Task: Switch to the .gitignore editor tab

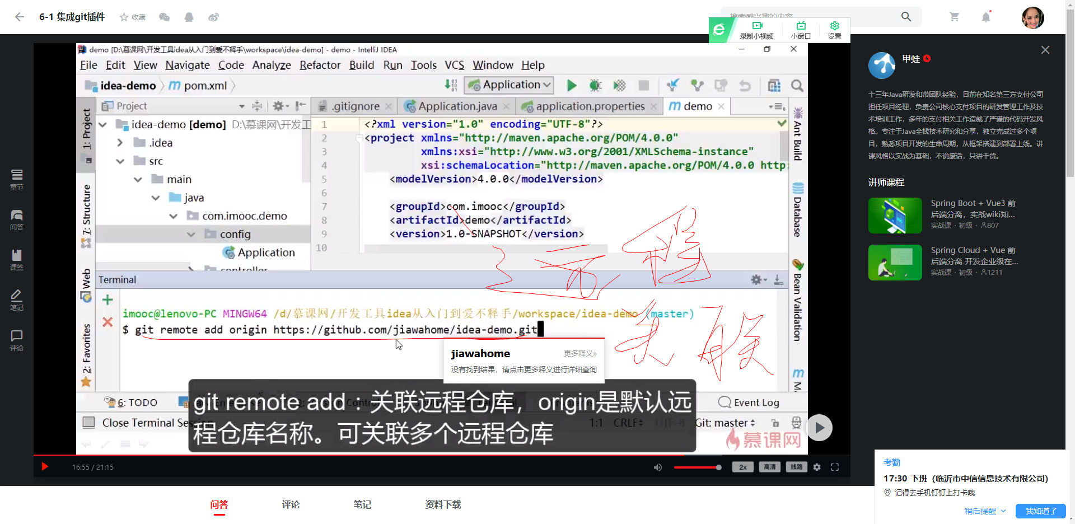Action: tap(355, 106)
